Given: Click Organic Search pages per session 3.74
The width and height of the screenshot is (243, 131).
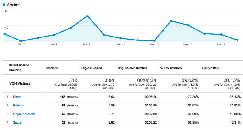Looking at the screenshot, I should (111, 114).
